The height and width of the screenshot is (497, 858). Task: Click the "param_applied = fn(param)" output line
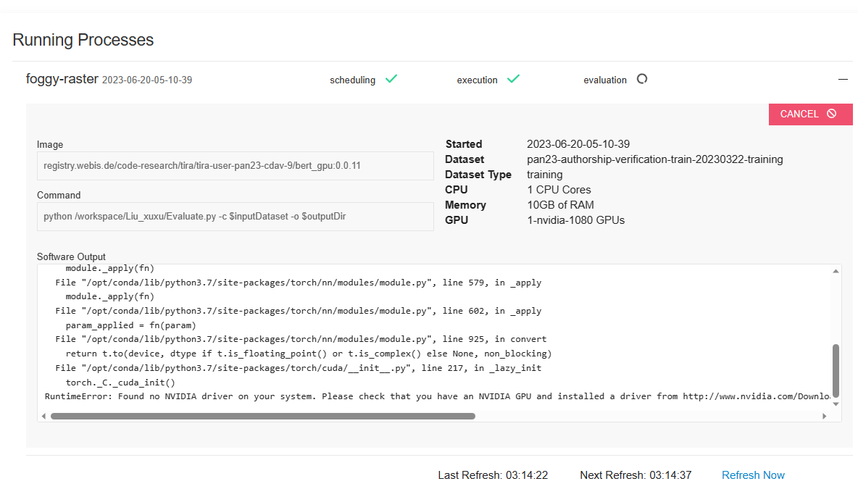[x=130, y=325]
